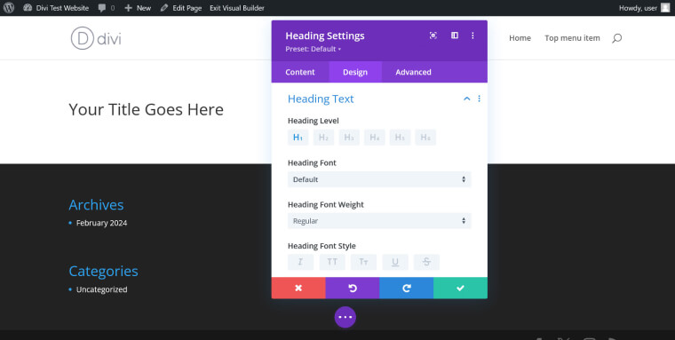Click the Heading Font Style label
The image size is (675, 340).
click(x=322, y=246)
